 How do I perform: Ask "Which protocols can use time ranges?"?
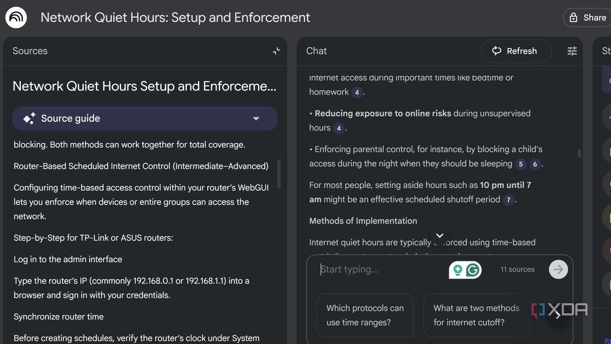tap(365, 315)
